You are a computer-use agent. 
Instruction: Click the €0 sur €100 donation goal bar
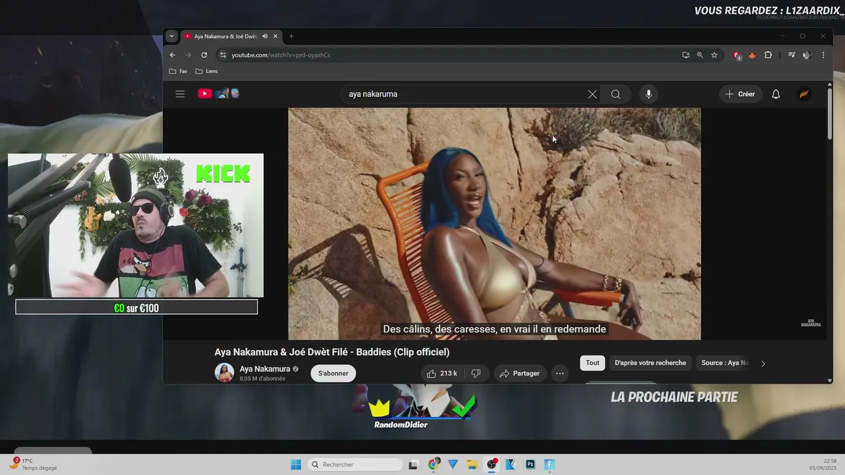click(137, 307)
